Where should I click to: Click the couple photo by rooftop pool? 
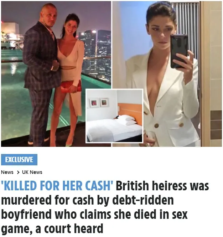(x=56, y=74)
